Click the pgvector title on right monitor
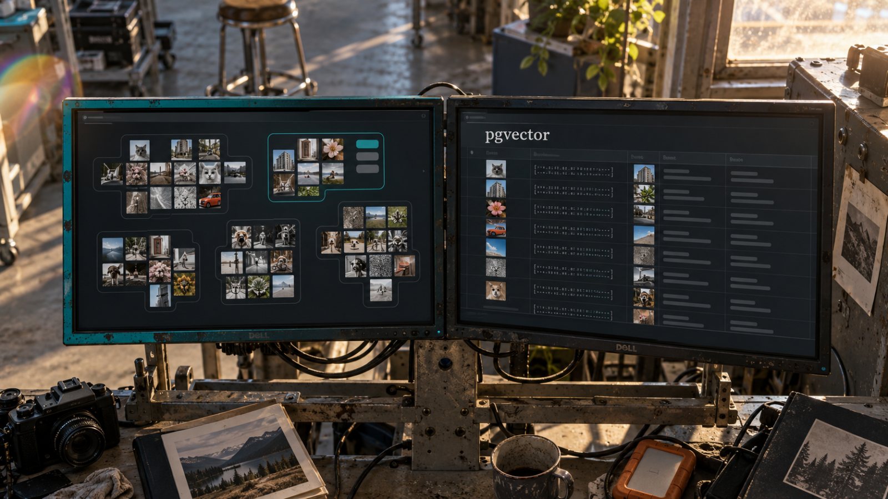 tap(517, 135)
